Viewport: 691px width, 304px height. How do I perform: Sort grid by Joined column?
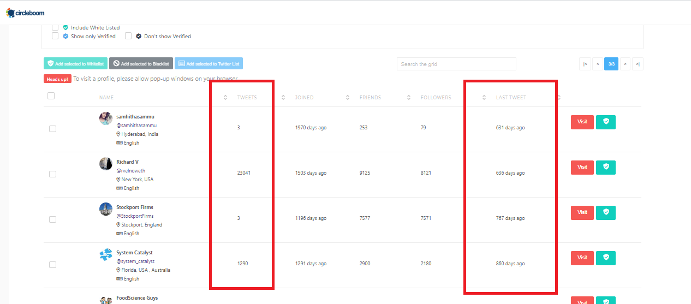click(304, 98)
